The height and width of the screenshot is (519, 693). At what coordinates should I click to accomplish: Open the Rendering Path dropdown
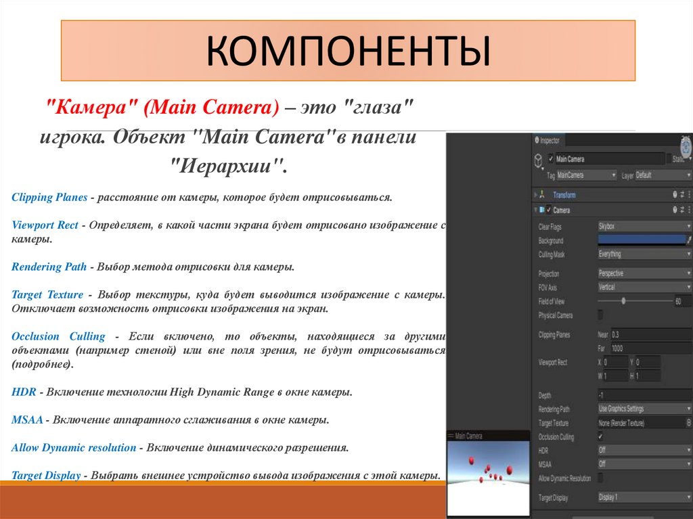click(644, 409)
